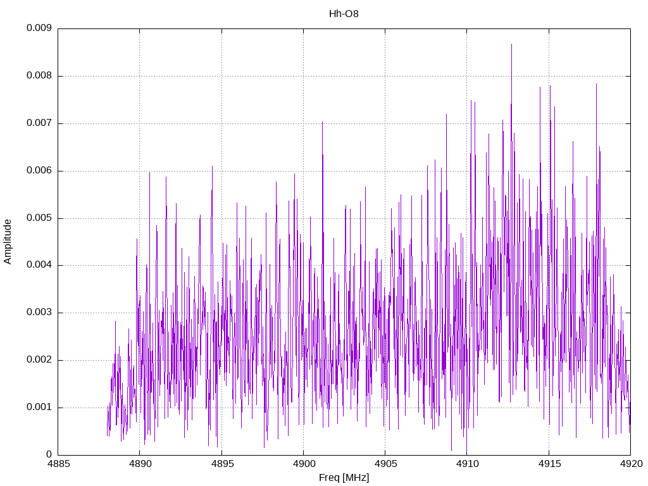Click the 0.006 y-axis tick label
This screenshot has height=486, width=648.
click(x=39, y=171)
